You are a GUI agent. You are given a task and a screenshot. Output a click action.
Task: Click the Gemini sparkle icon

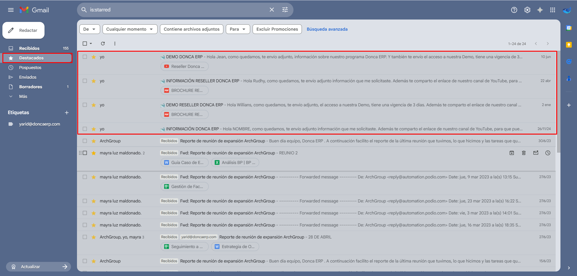[540, 10]
